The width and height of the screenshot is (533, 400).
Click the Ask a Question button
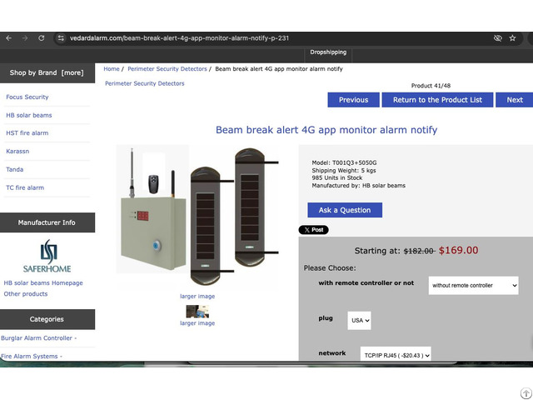pos(345,210)
